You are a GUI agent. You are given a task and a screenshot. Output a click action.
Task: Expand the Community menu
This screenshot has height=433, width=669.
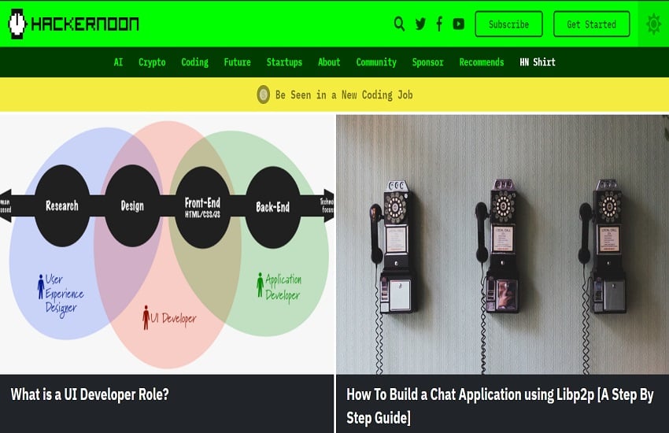click(x=376, y=62)
